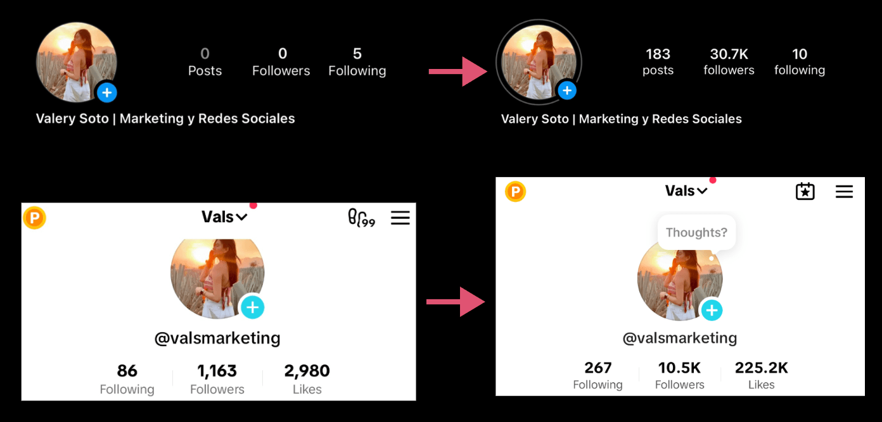The height and width of the screenshot is (422, 882).
Task: Expand the Vals account switcher above Thoughts? bubble
Action: pyautogui.click(x=686, y=191)
